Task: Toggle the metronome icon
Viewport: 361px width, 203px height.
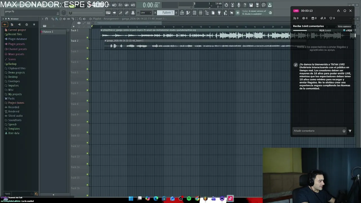Action: point(108,5)
